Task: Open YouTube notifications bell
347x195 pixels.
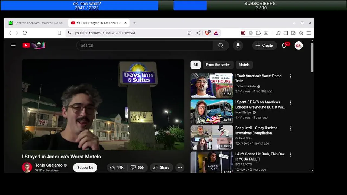Action: click(284, 45)
